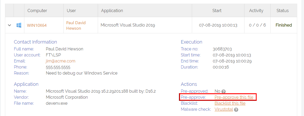This screenshot has width=304, height=116.
Task: Open the Paul David Hewson user link
Action: click(76, 25)
